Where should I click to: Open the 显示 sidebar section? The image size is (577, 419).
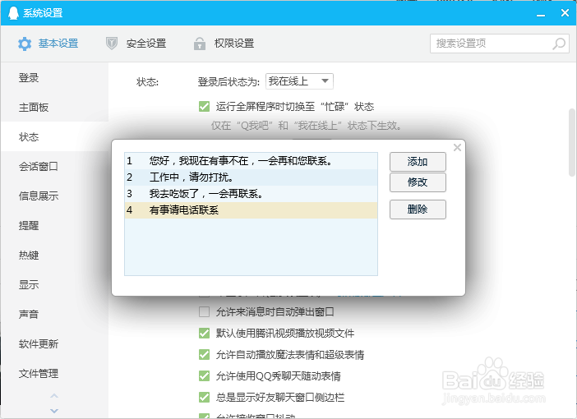(54, 285)
